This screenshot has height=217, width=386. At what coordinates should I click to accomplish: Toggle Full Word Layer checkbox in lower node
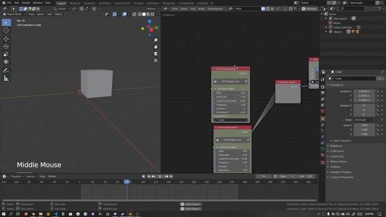click(217, 147)
